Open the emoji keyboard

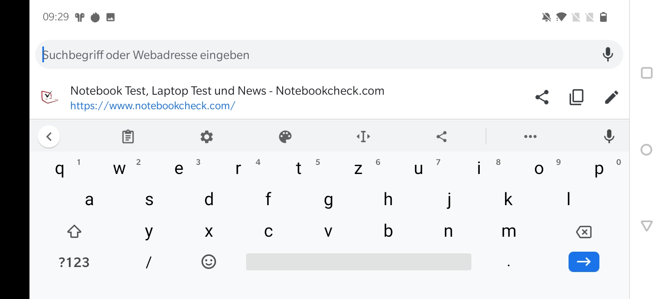(209, 262)
